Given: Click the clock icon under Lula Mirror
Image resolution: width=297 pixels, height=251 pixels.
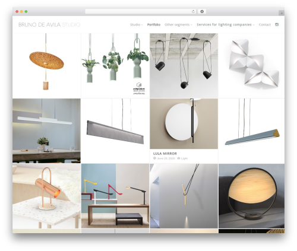Looking at the screenshot, I should pos(154,158).
